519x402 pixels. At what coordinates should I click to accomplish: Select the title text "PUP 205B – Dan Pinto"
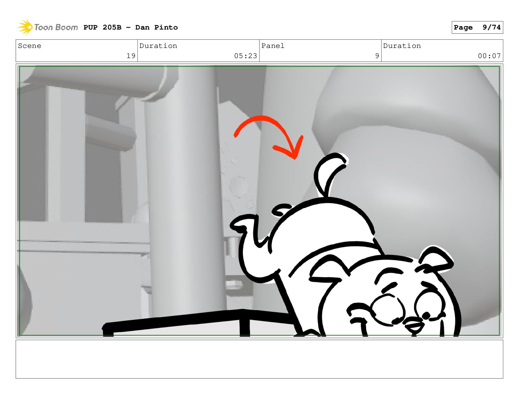point(131,28)
